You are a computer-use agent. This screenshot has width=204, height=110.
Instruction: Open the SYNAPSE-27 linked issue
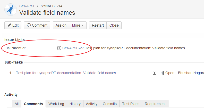coord(73,48)
